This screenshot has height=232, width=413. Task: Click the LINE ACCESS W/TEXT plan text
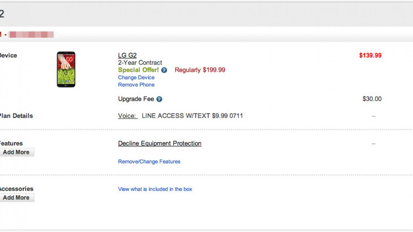point(192,116)
